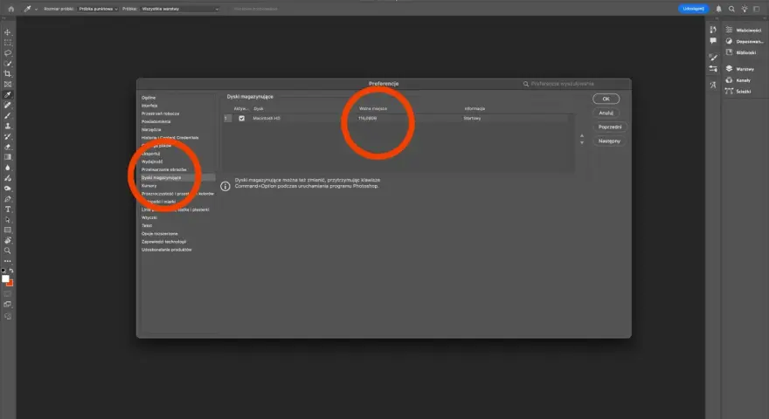Open the Kursory preferences category
Viewport: 769px width, 419px height.
149,186
